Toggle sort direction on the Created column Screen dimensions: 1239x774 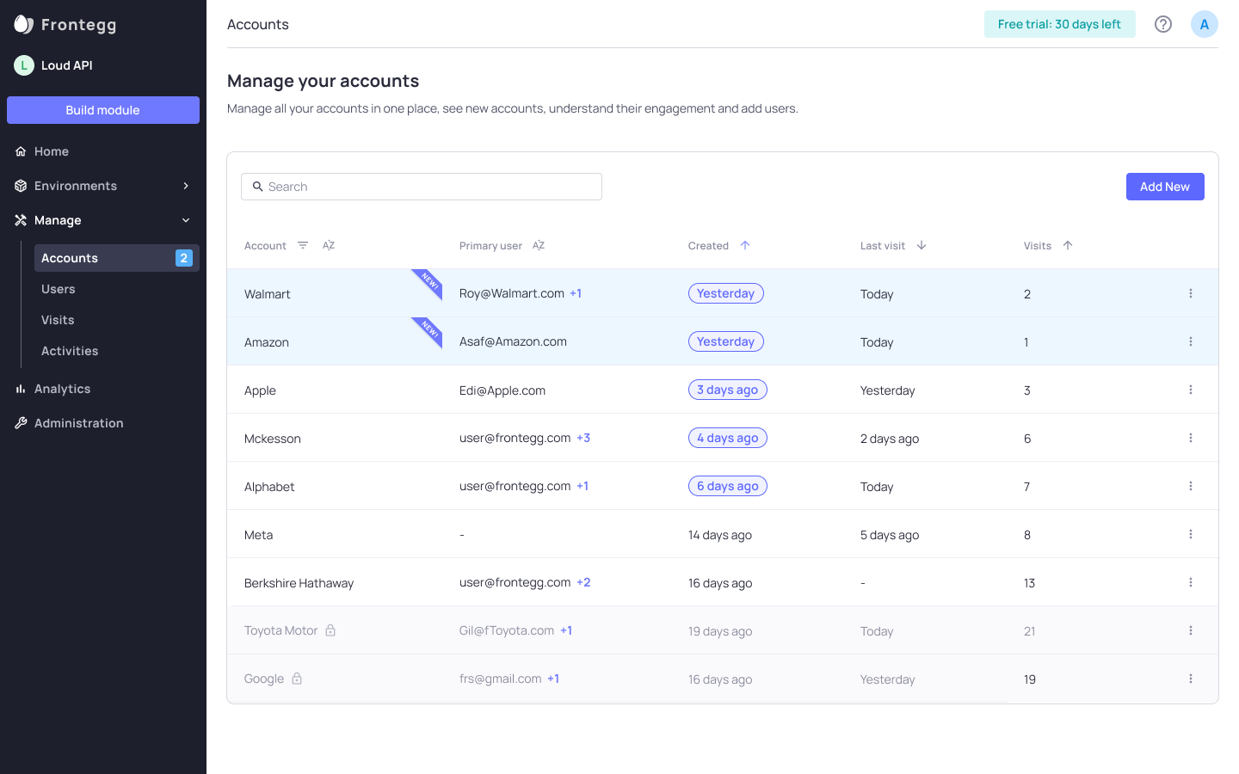(745, 245)
